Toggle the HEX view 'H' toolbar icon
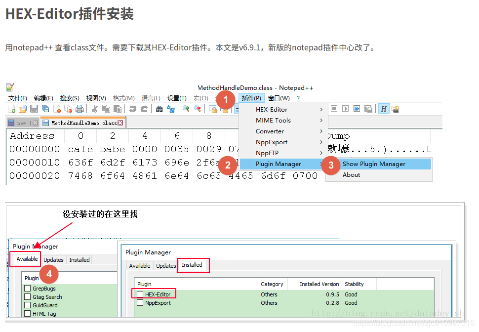Viewport: 479px width, 332px height. point(384,109)
